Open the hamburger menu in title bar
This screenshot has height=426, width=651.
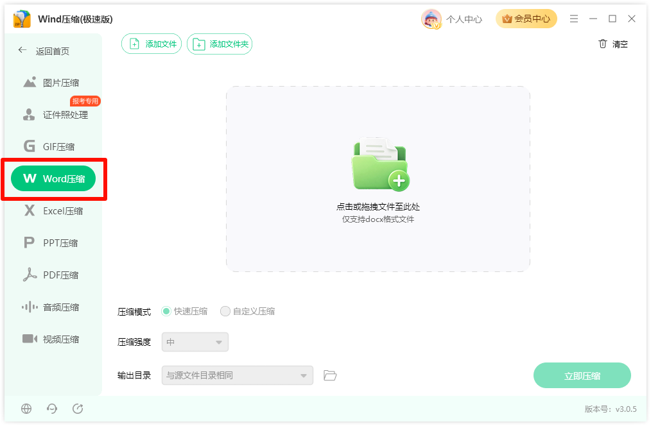click(574, 19)
